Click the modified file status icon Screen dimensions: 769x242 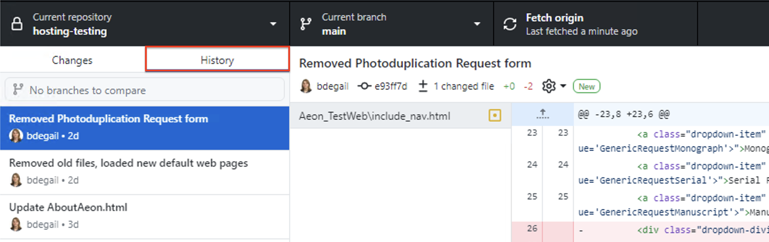(494, 116)
